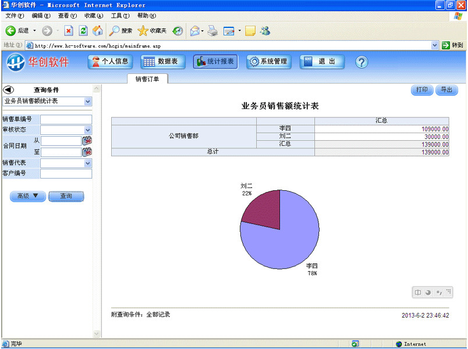Image resolution: width=468 pixels, height=349 pixels.
Task: Open the 审核状态 (audit status) dropdown
Action: coord(88,129)
